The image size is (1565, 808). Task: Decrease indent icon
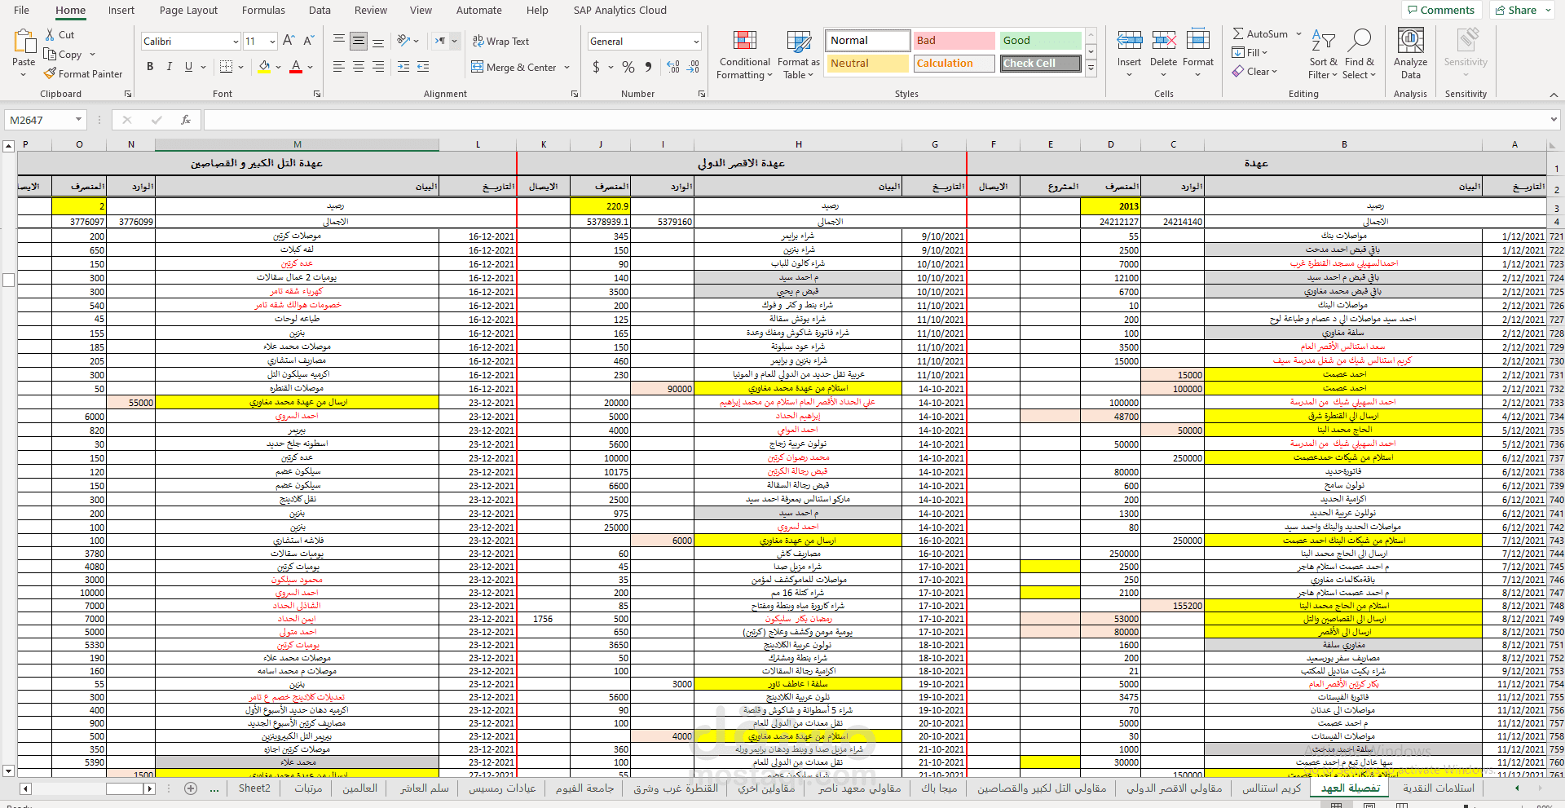[403, 67]
